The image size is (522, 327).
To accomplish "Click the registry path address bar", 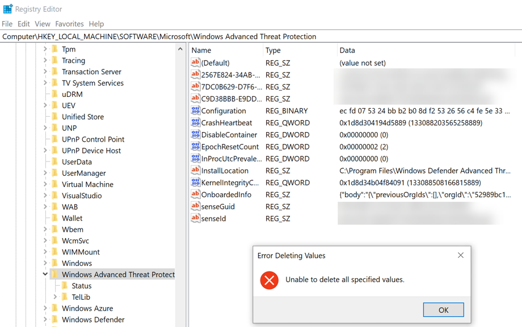I will 261,37.
